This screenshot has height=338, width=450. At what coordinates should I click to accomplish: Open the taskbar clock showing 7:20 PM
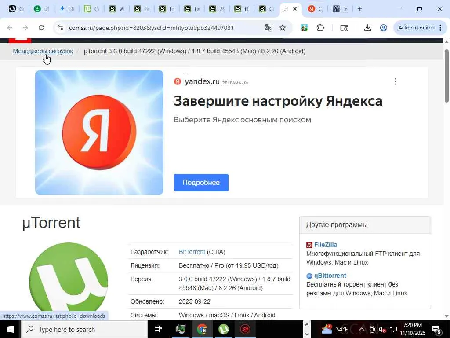click(x=412, y=329)
